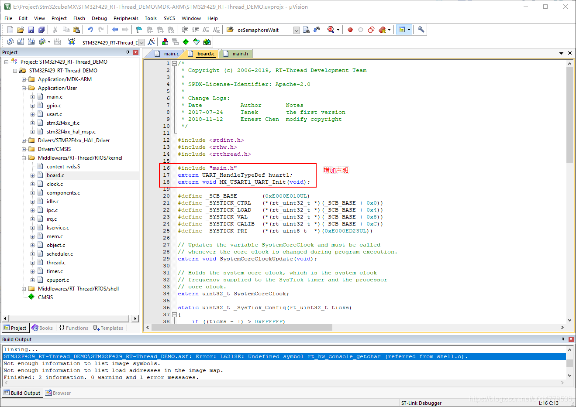This screenshot has width=576, height=407.
Task: Build target files icon
Action: click(x=21, y=42)
